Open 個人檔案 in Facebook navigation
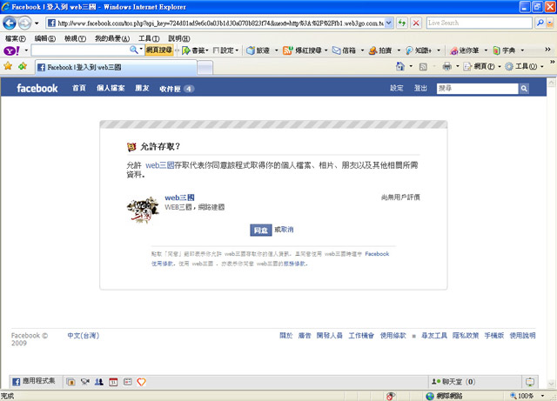557x401 pixels. pyautogui.click(x=111, y=88)
